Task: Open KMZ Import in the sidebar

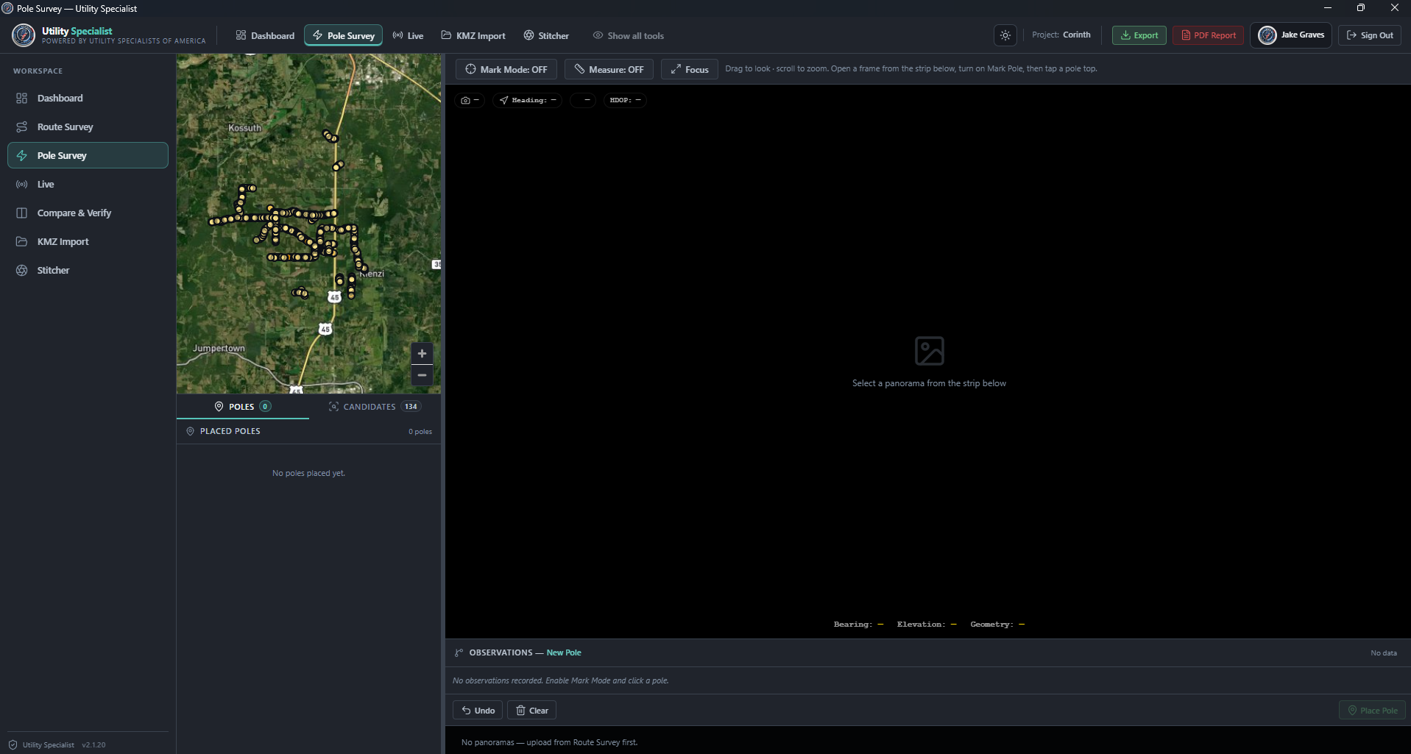Action: (88, 241)
